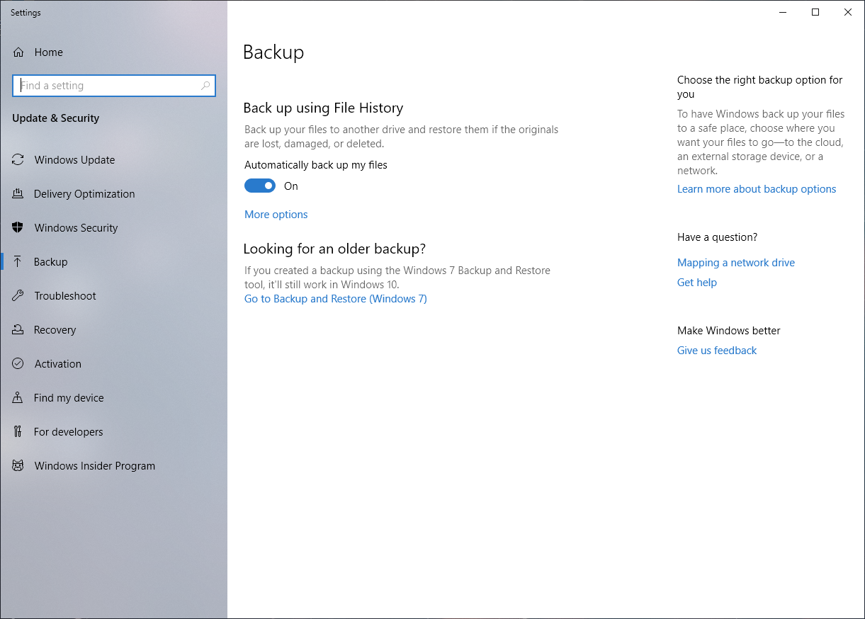Open Windows Security section

[x=113, y=228]
